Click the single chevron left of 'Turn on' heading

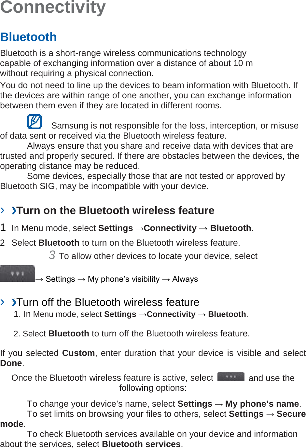pos(3,210)
